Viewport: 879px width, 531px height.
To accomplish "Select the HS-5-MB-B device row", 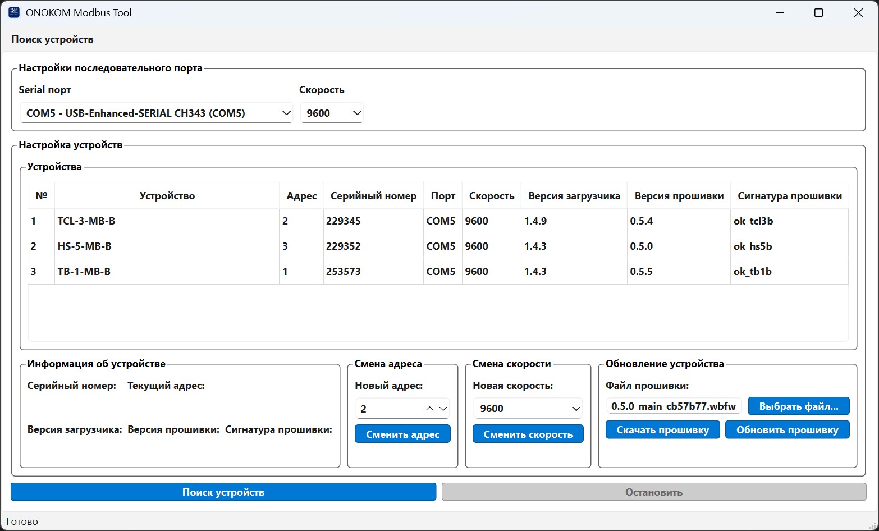I will (167, 246).
